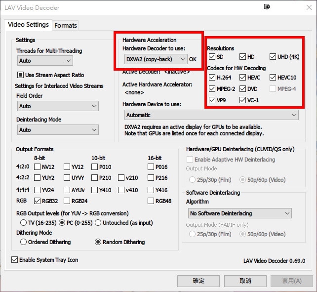Open the Field Order dropdown
The height and width of the screenshot is (292, 317).
(58, 106)
